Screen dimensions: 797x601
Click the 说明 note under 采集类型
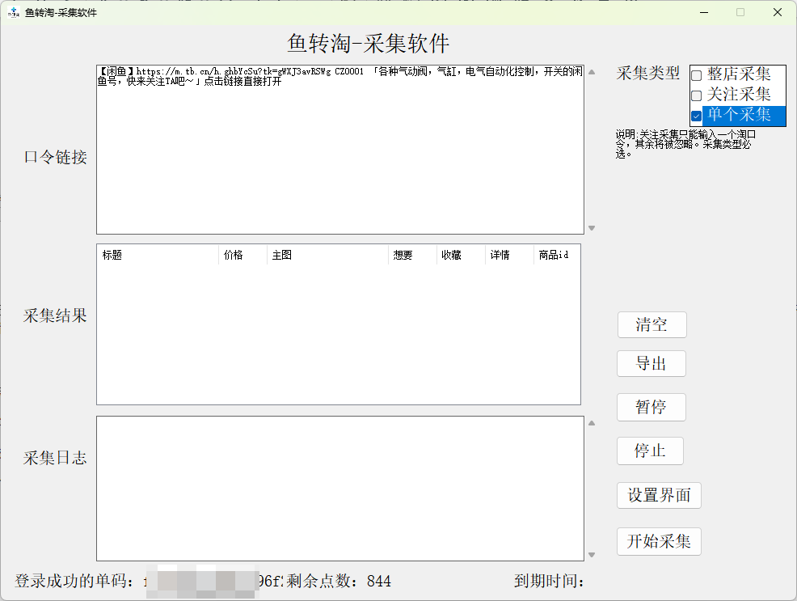coord(685,144)
